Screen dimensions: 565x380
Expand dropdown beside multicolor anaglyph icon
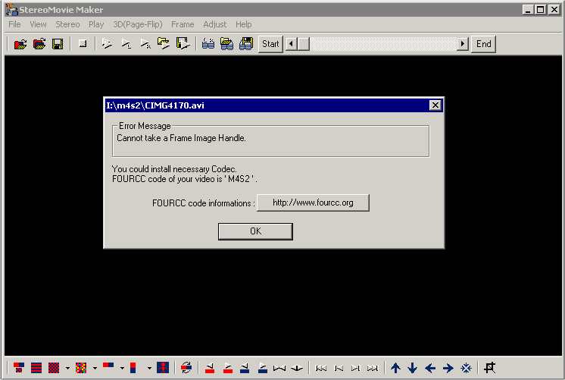[x=95, y=368]
